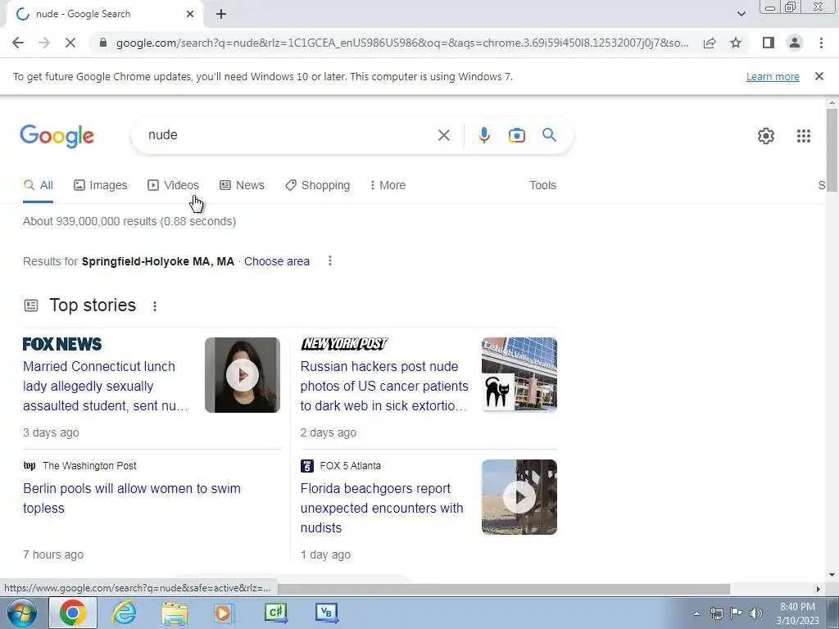Play Florida beach video thumbnail

coord(519,497)
